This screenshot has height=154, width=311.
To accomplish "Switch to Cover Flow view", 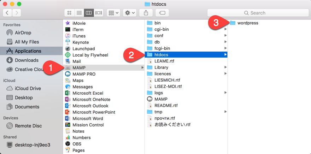I will [x=99, y=13].
